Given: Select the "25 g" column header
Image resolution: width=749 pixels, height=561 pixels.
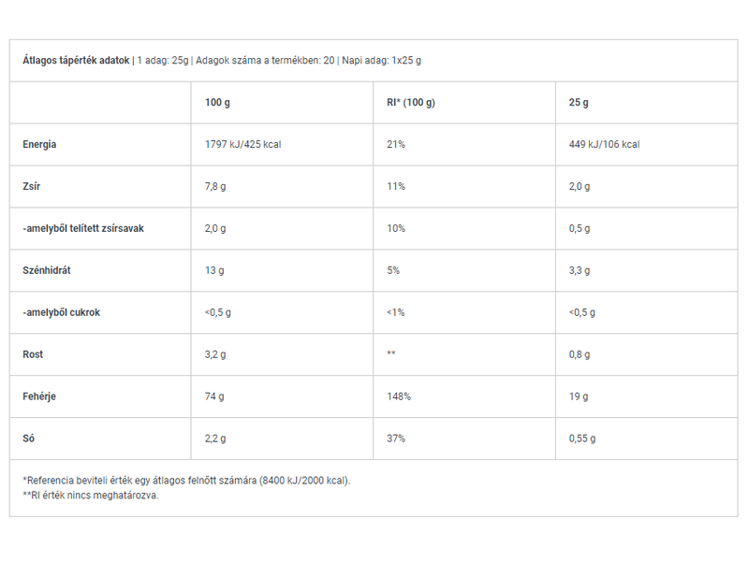Looking at the screenshot, I should (x=579, y=103).
